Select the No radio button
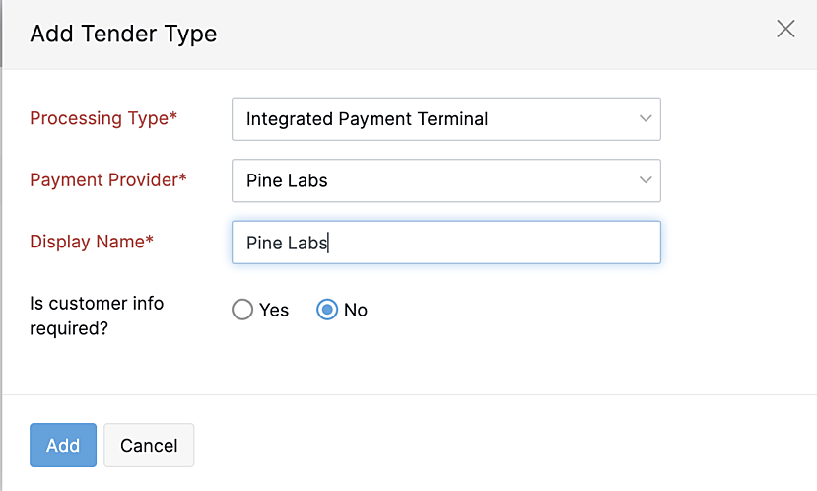 pos(327,311)
